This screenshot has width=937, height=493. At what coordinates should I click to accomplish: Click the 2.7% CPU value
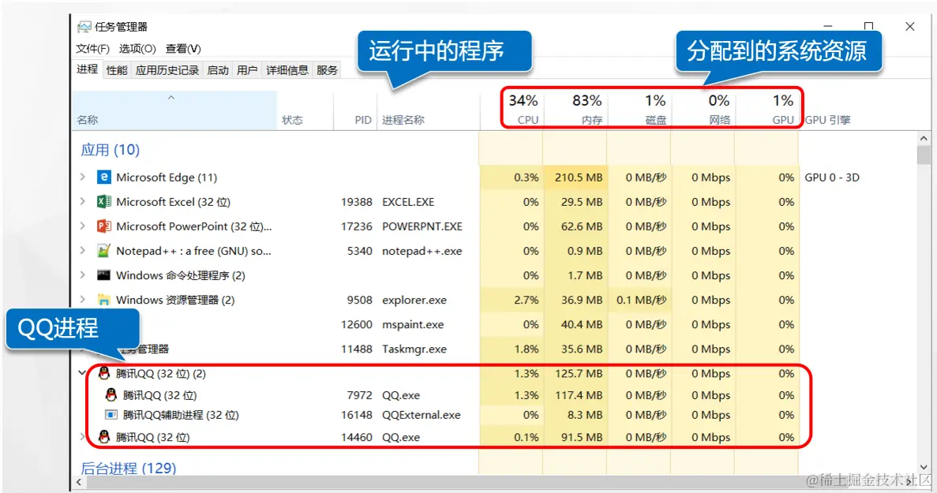tap(526, 300)
